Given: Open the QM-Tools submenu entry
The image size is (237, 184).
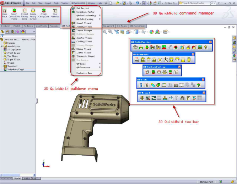Looking at the screenshot, I should tap(86, 64).
